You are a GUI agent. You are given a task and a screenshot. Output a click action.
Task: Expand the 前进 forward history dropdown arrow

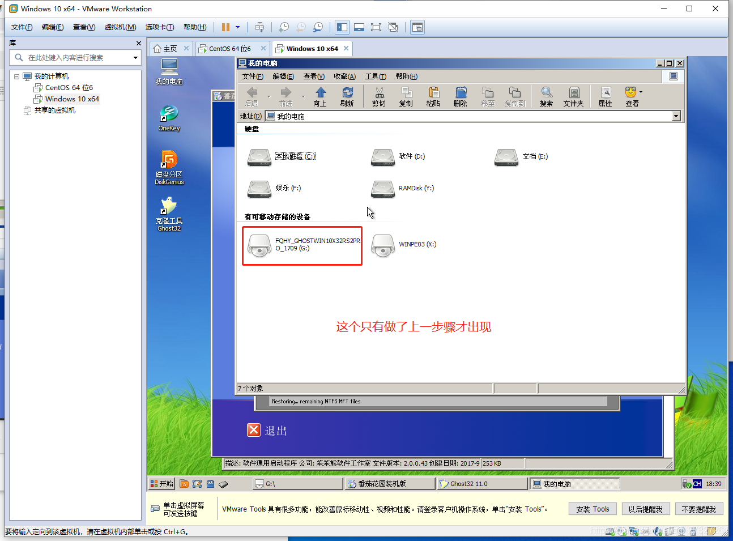coord(303,97)
